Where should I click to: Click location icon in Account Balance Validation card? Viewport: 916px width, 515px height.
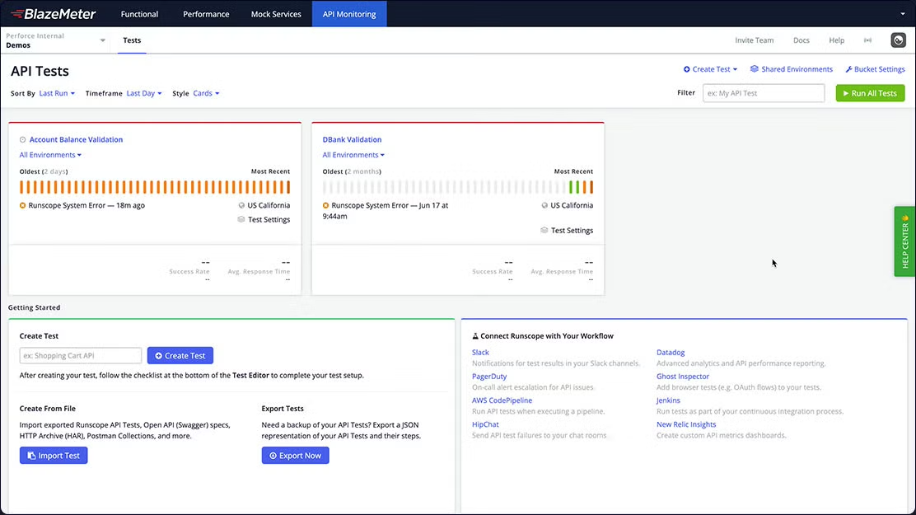241,205
